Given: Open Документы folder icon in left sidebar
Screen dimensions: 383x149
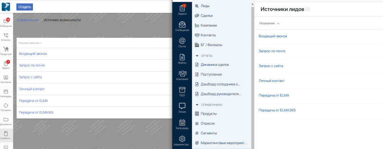Looking at the screenshot, I should [6, 121].
